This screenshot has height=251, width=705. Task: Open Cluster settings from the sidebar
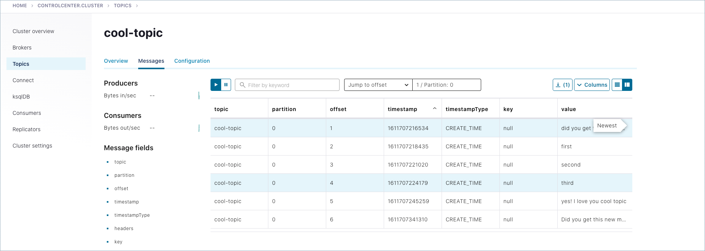(x=32, y=146)
